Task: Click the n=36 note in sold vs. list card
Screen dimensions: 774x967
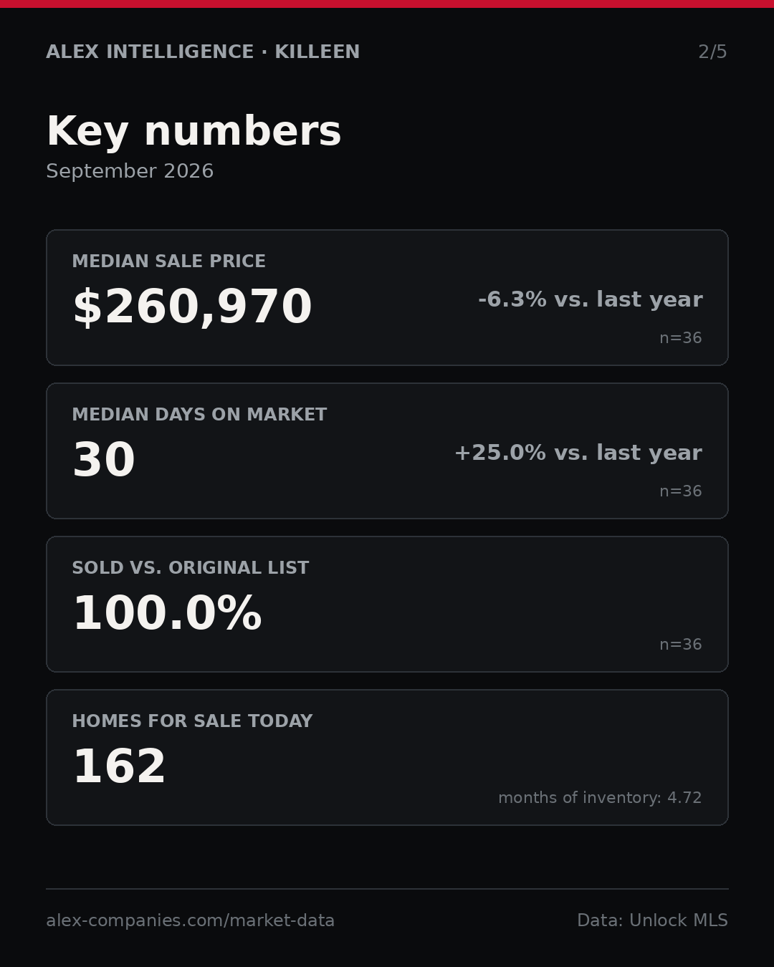Action: tap(681, 645)
